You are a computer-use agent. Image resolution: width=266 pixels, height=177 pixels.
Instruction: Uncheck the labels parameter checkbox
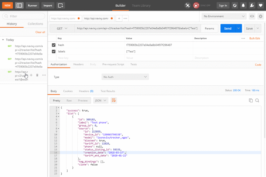(54, 51)
